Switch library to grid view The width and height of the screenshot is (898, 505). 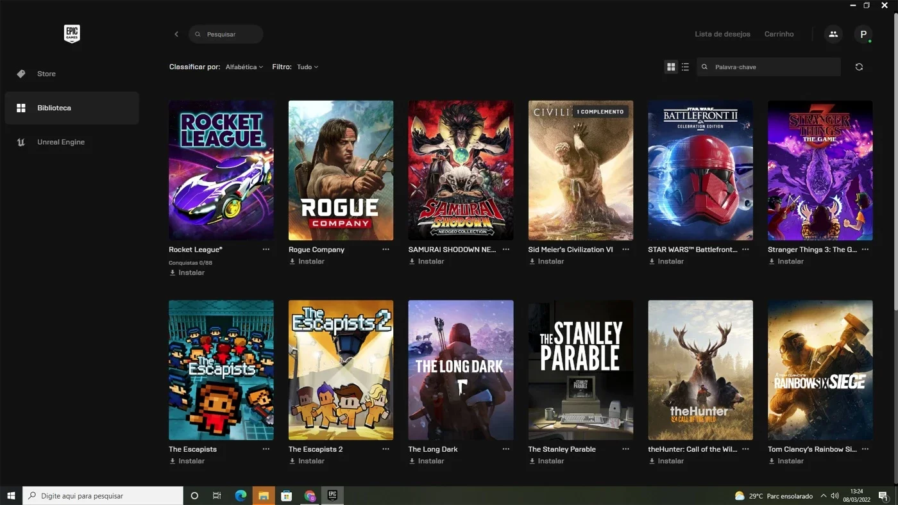point(671,67)
